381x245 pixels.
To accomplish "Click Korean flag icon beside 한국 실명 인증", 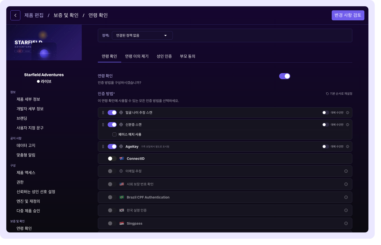I will (x=122, y=210).
